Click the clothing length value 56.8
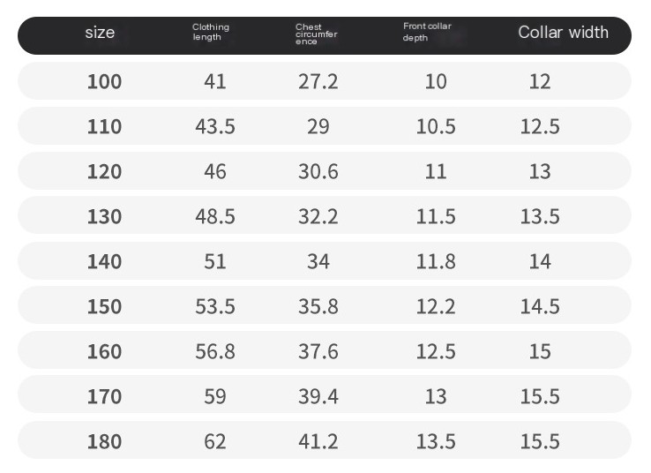 click(215, 351)
